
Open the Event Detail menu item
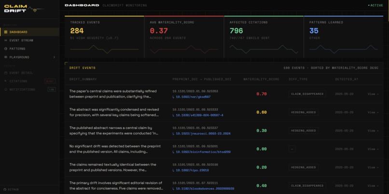click(x=30, y=73)
